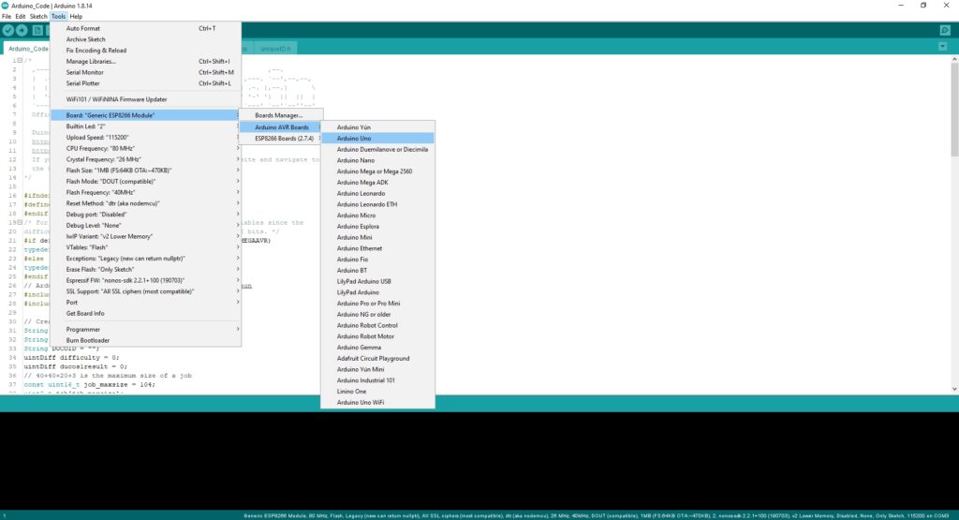
Task: Expand the Espressif FW submenu
Action: tap(145, 280)
